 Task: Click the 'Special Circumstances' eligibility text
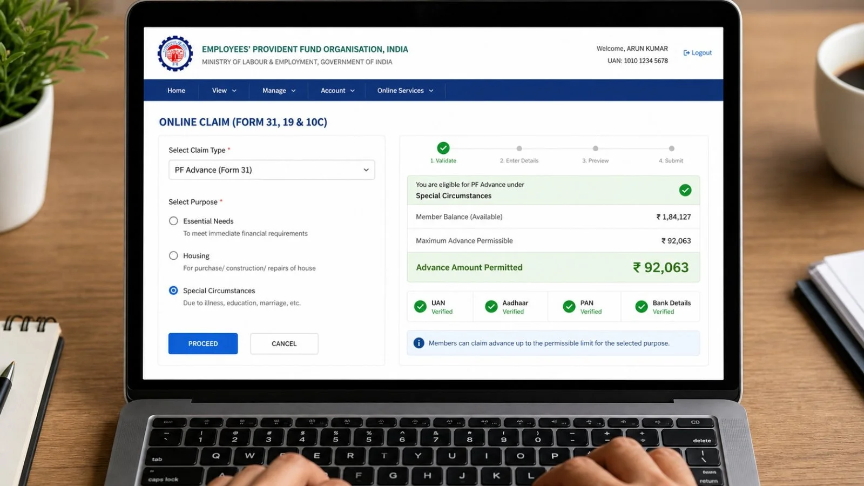point(454,196)
